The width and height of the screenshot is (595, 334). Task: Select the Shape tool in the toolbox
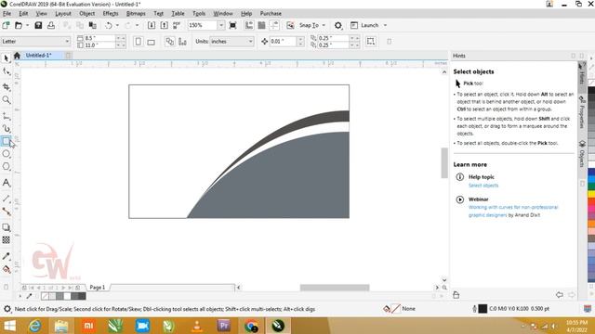7,71
